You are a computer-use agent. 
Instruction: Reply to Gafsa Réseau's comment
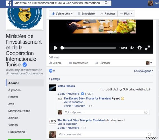coord(73,94)
